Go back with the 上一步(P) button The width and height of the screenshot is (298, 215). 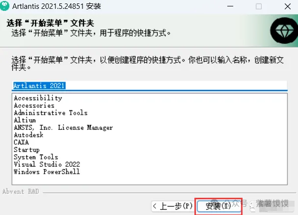pos(172,206)
